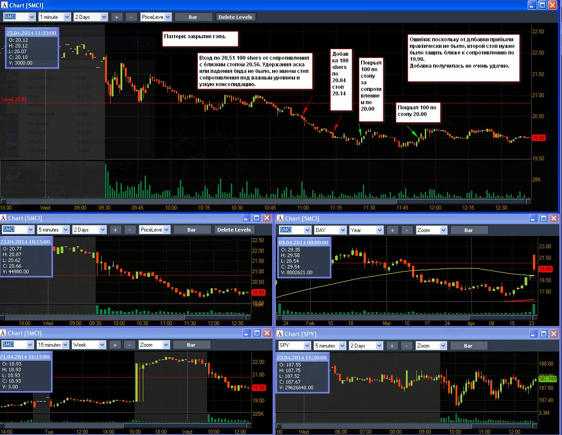The width and height of the screenshot is (562, 435).
Task: Expand the PriceLevel dropdown in main chart
Action: point(167,17)
